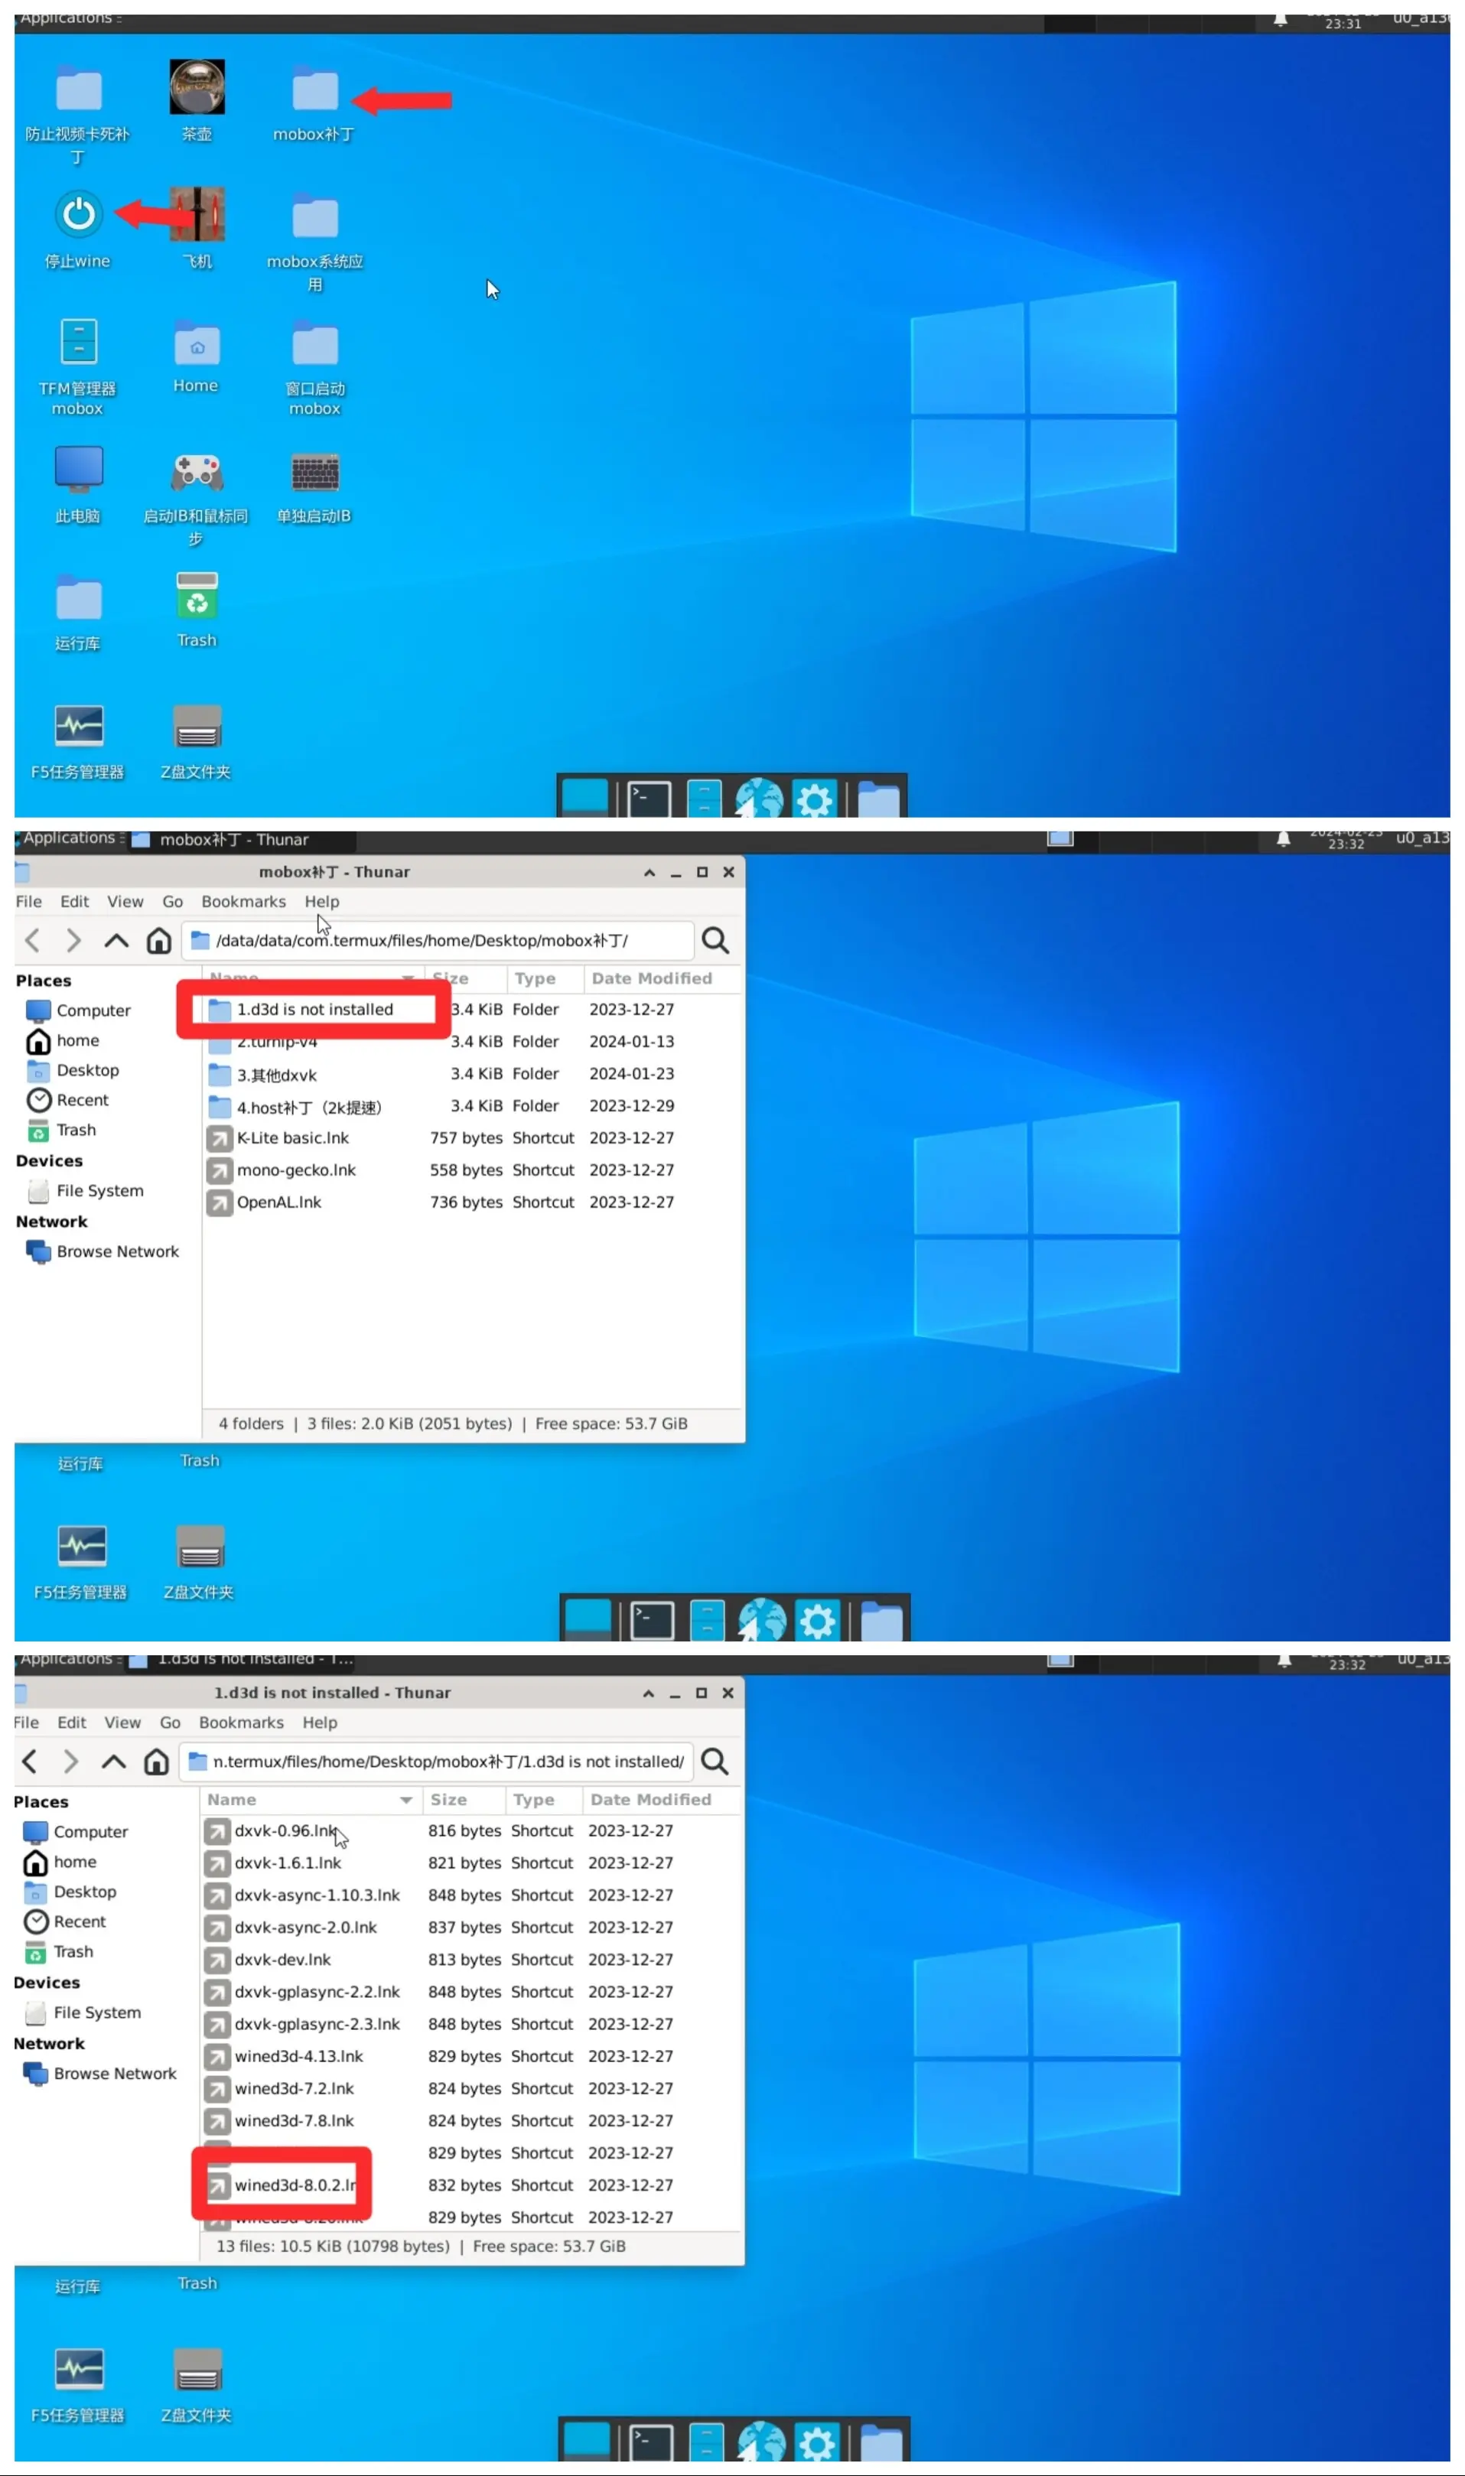Select the K-Lite basic.lnk shortcut
Screen dimensions: 1465x2476
pos(292,1139)
